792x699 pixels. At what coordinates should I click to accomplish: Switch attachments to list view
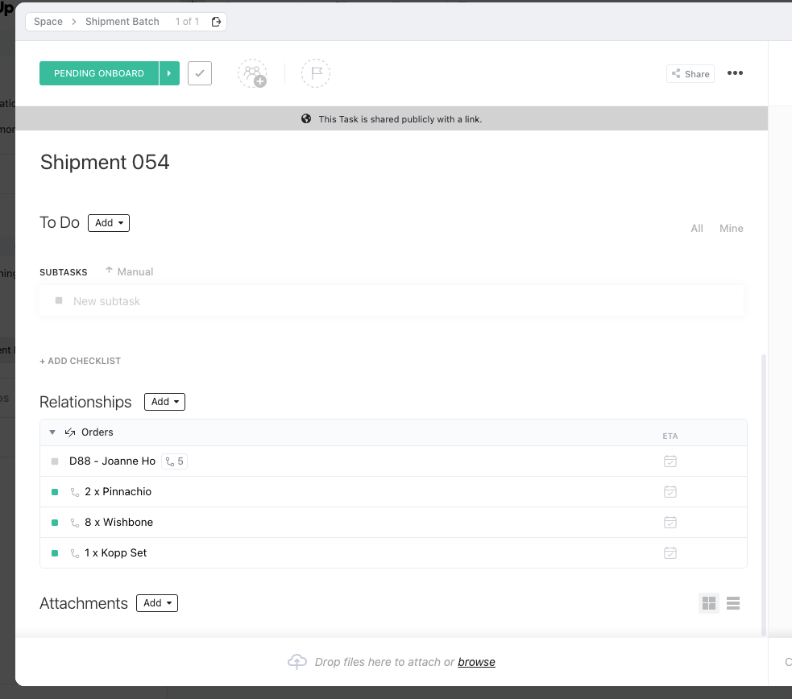733,603
